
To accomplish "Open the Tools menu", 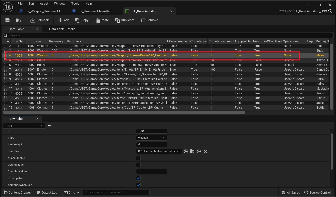I will coord(75,4).
